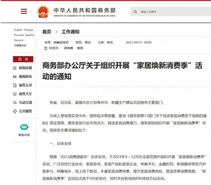This screenshot has width=211, height=185.
Task: Switch language to English
Action: (18, 30)
